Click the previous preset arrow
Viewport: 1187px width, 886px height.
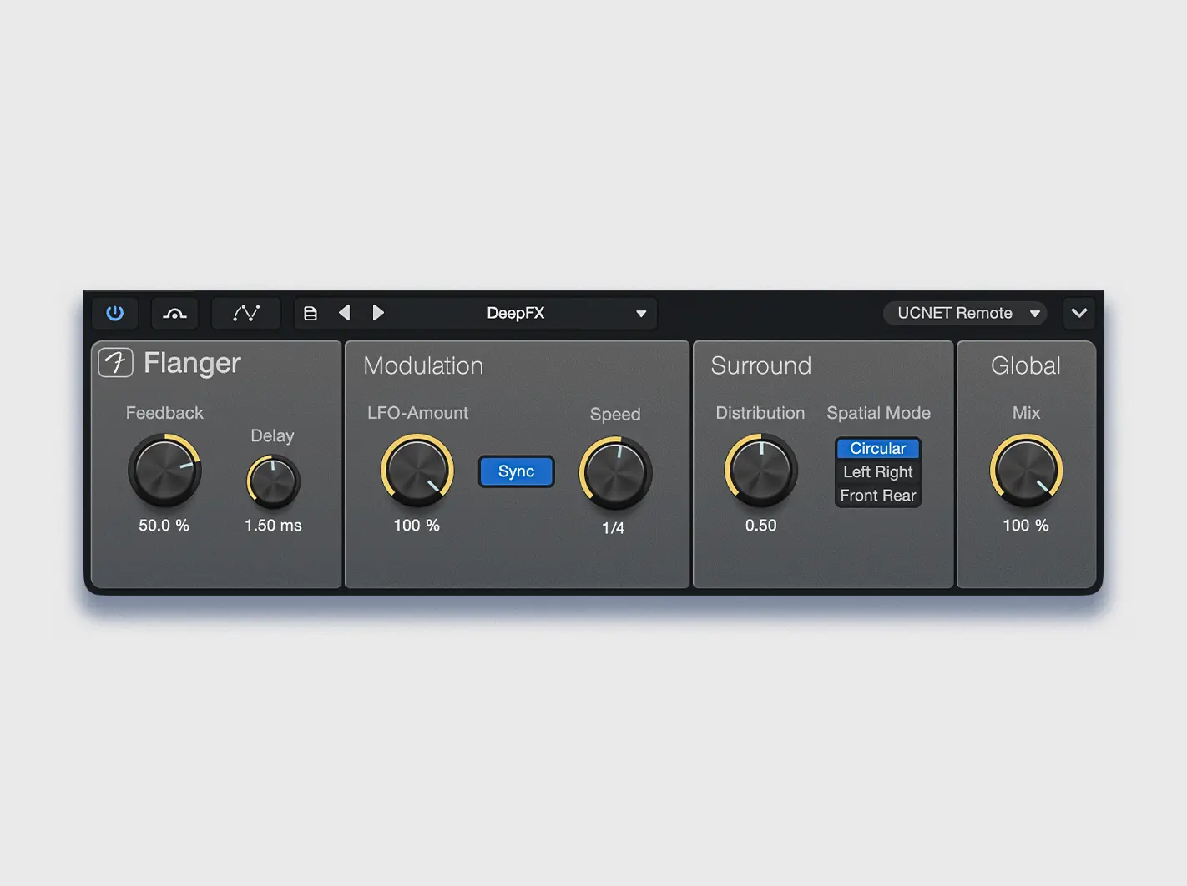pyautogui.click(x=345, y=313)
